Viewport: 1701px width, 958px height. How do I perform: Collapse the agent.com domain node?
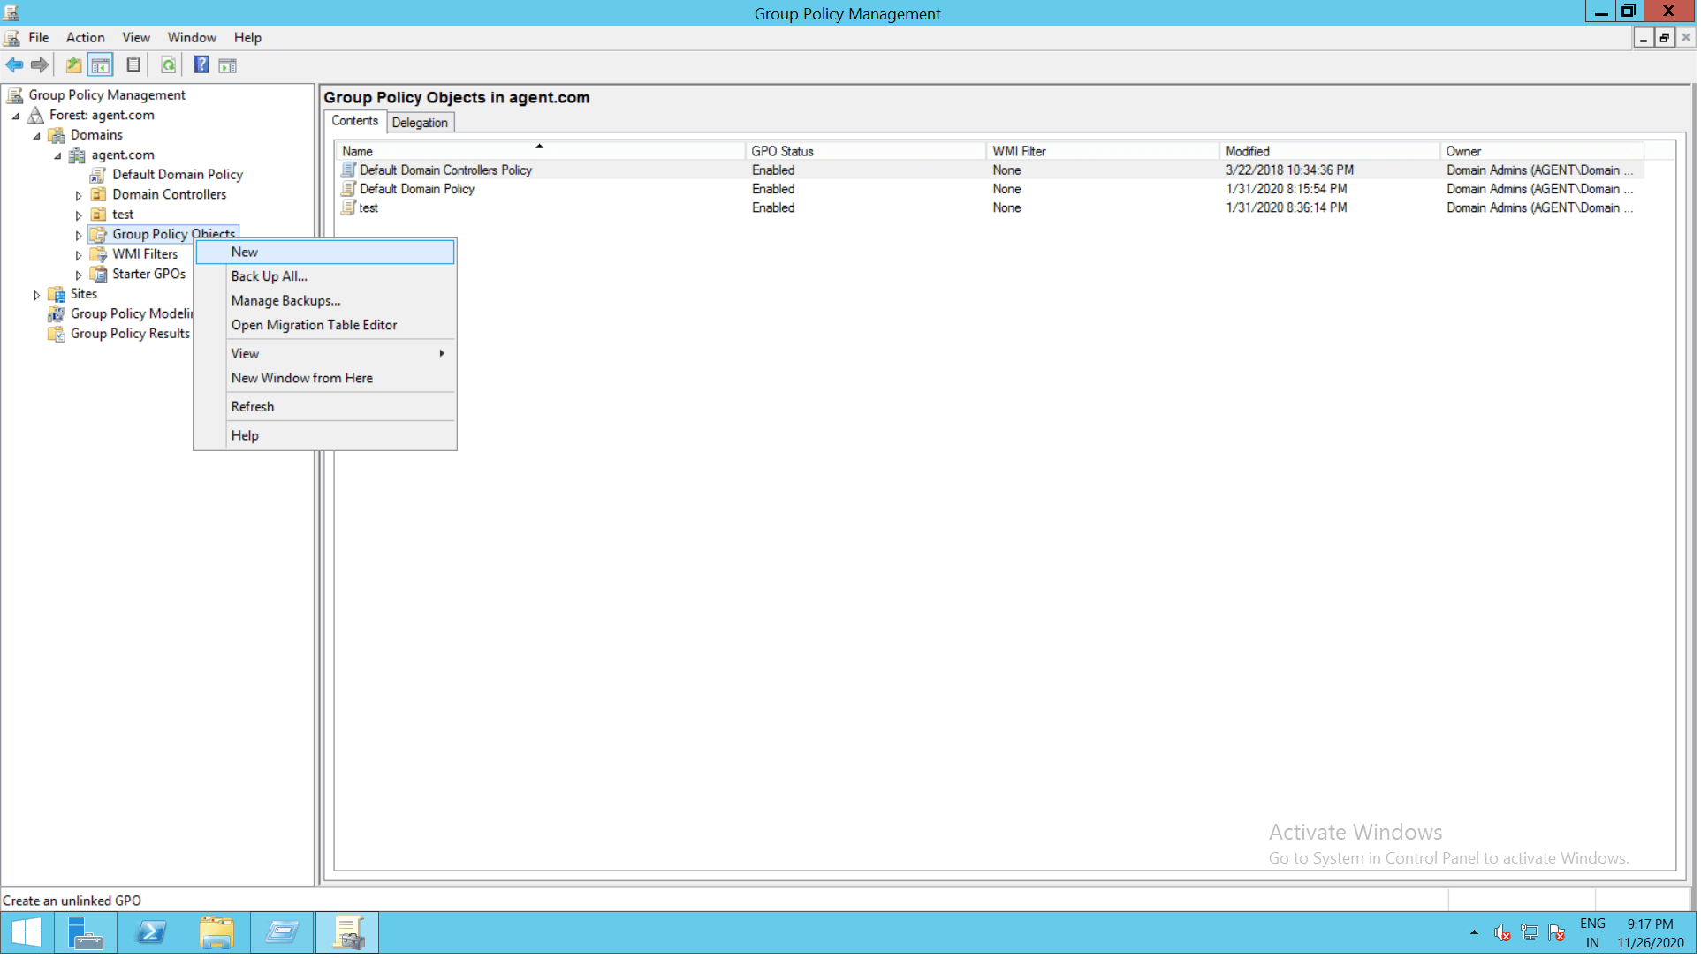click(57, 156)
